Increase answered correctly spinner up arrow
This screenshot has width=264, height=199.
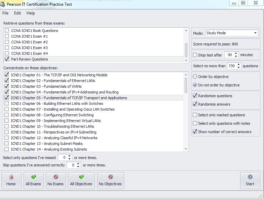78,163
